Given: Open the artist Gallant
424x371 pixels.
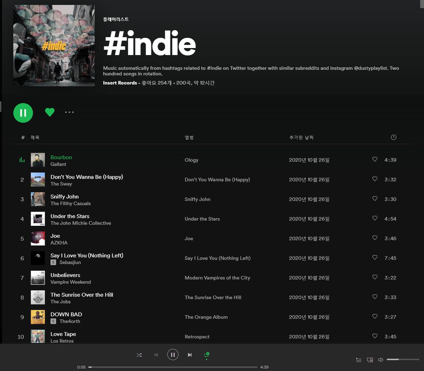Looking at the screenshot, I should click(58, 164).
